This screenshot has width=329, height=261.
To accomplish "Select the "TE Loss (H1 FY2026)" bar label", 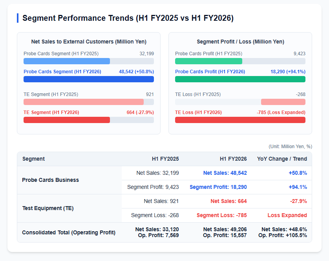I will coord(198,112).
